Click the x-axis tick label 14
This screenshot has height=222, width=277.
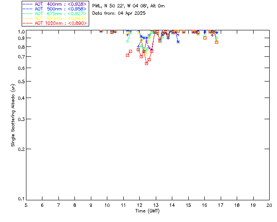pos(172,205)
